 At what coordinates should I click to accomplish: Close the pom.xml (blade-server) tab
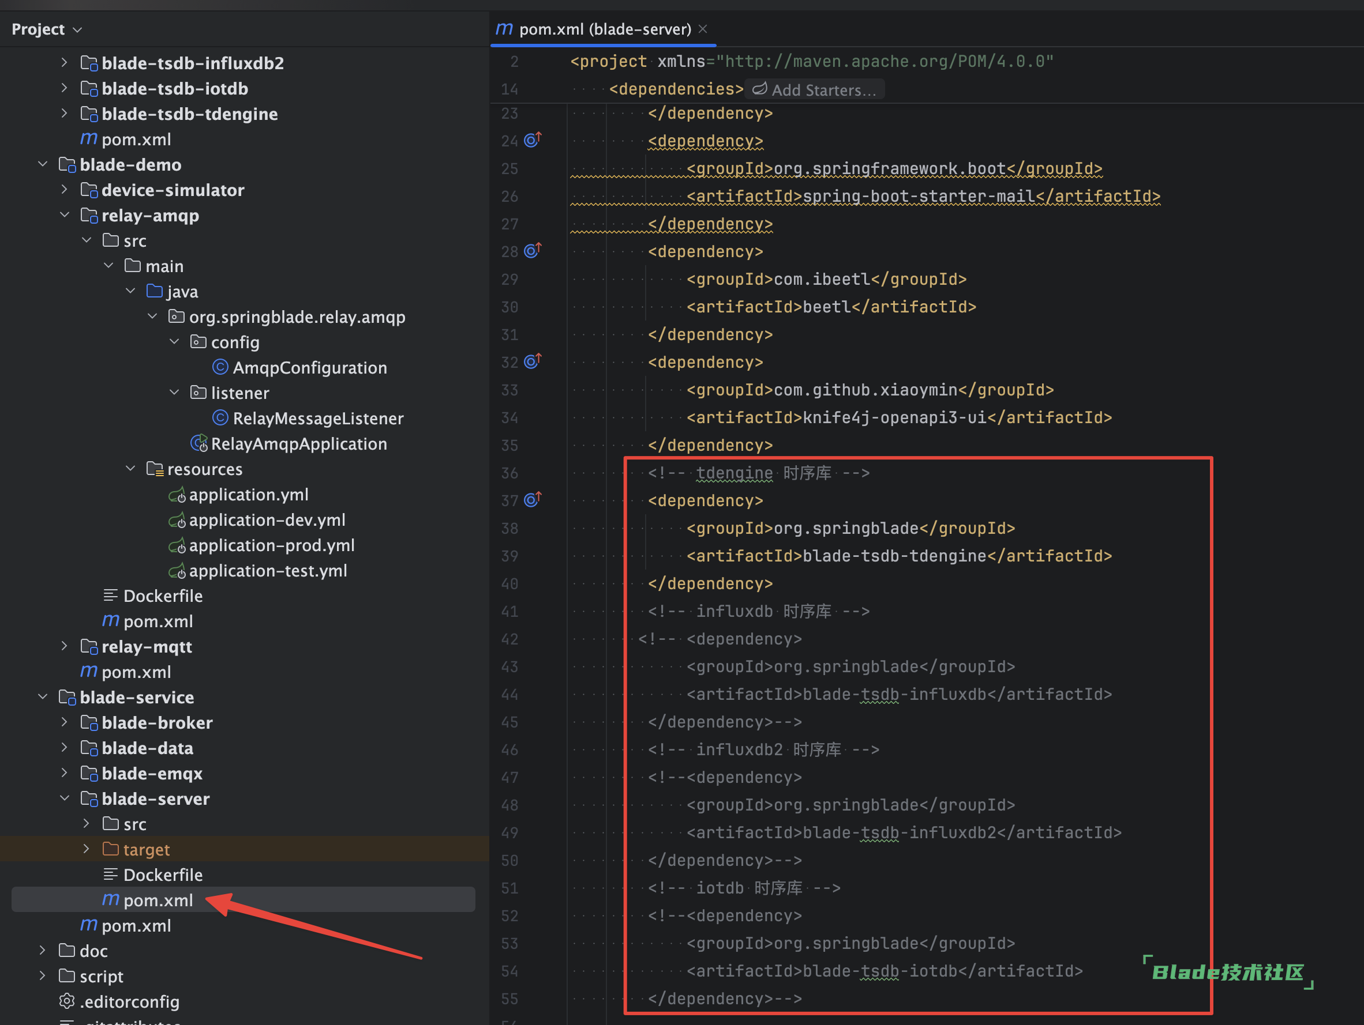tap(703, 29)
